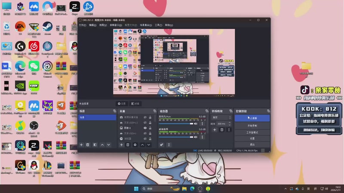Move source down arrow in 来源 panel
Image resolution: width=344 pixels, height=193 pixels.
pos(149,145)
